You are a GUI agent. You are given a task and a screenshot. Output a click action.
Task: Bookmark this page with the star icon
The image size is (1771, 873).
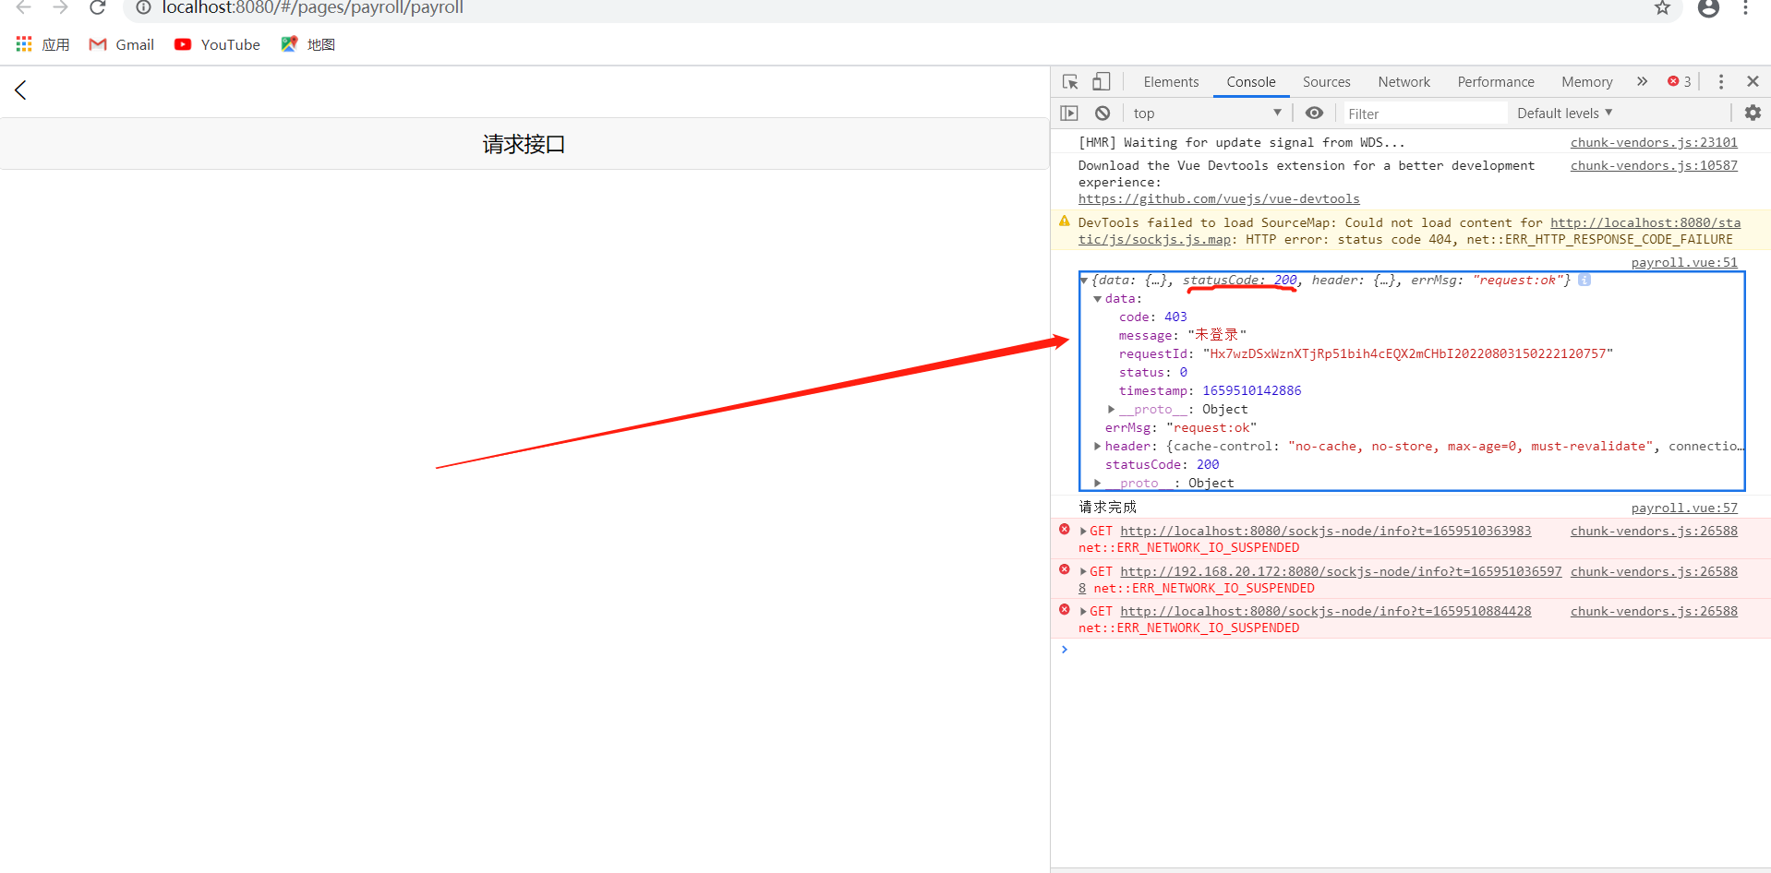pos(1662,7)
